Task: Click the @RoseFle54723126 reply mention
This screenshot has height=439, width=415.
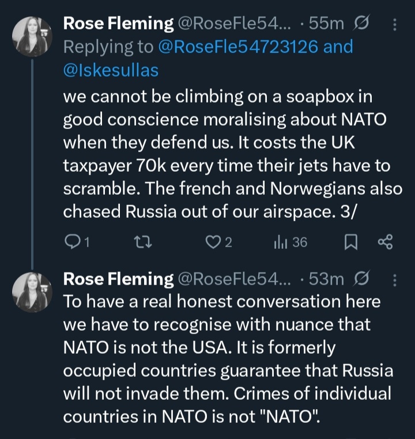Action: (237, 47)
